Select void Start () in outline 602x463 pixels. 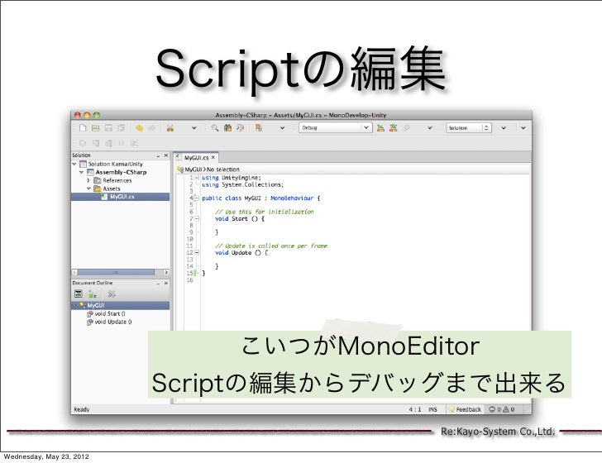120,313
